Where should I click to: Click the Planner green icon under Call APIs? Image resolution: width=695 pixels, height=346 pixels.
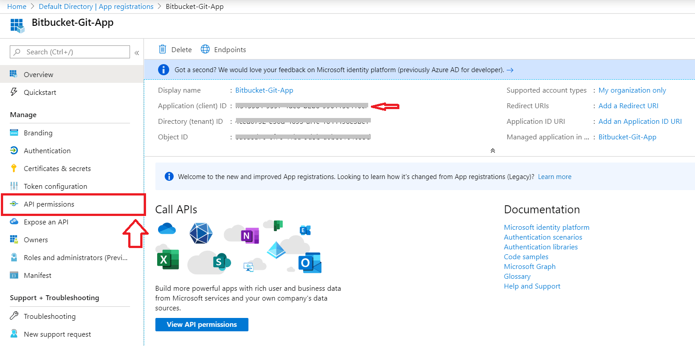click(278, 225)
